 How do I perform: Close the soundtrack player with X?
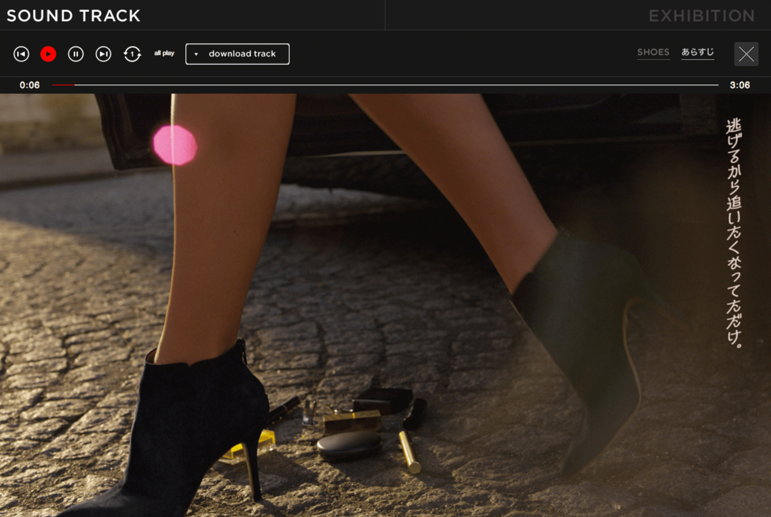pyautogui.click(x=746, y=54)
